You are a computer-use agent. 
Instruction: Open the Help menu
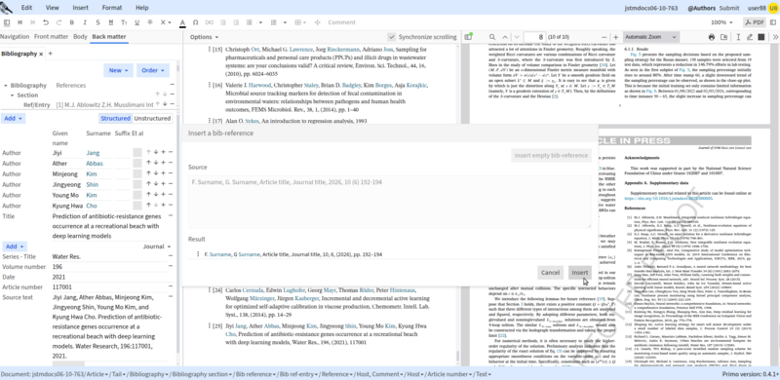pos(141,8)
